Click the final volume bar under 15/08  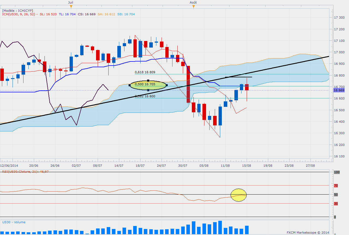[x=247, y=230]
